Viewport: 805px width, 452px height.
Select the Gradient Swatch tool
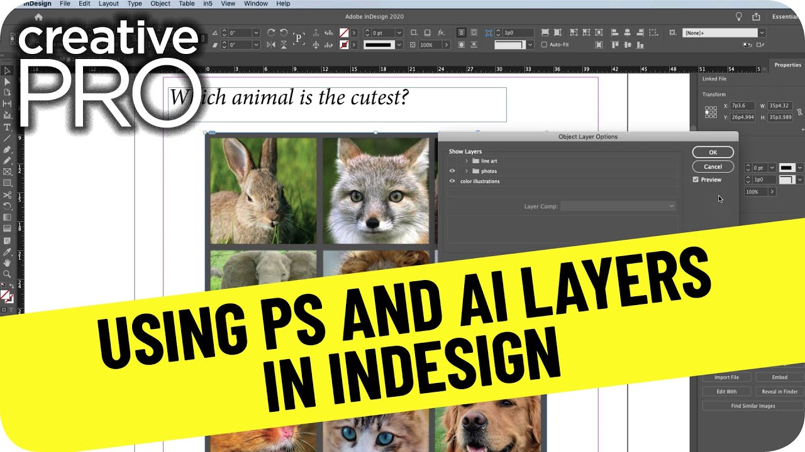(7, 217)
